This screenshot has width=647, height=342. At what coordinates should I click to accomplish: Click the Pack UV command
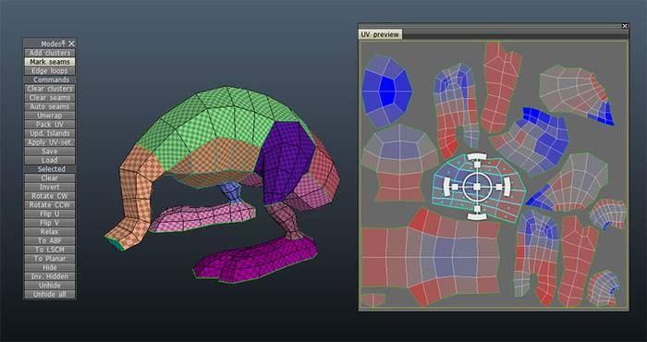[50, 124]
